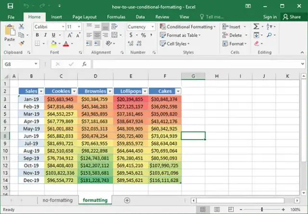Click the Sign in link
308x214 pixels.
[x=270, y=17]
